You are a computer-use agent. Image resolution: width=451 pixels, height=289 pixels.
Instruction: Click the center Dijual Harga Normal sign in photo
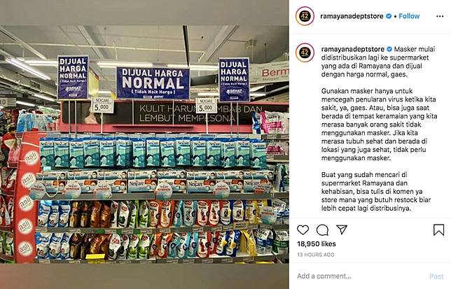coord(153,83)
